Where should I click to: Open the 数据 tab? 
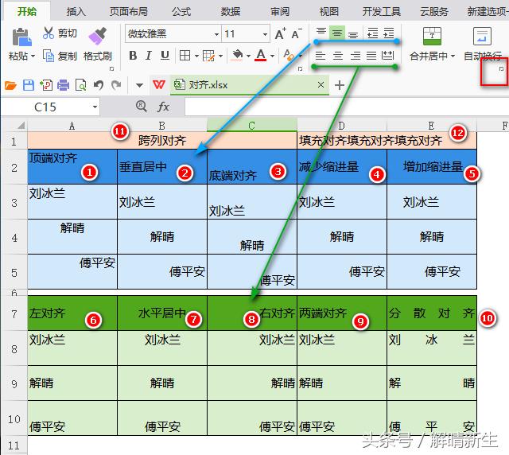coord(231,12)
